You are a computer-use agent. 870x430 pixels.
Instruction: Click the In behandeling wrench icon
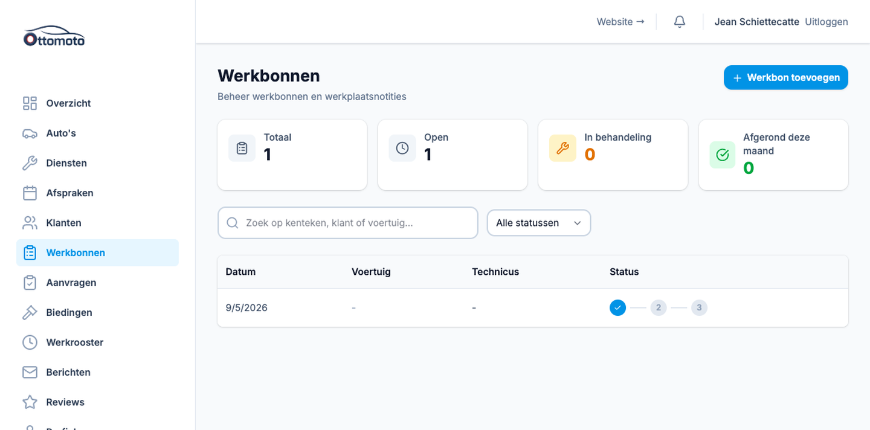tap(562, 148)
